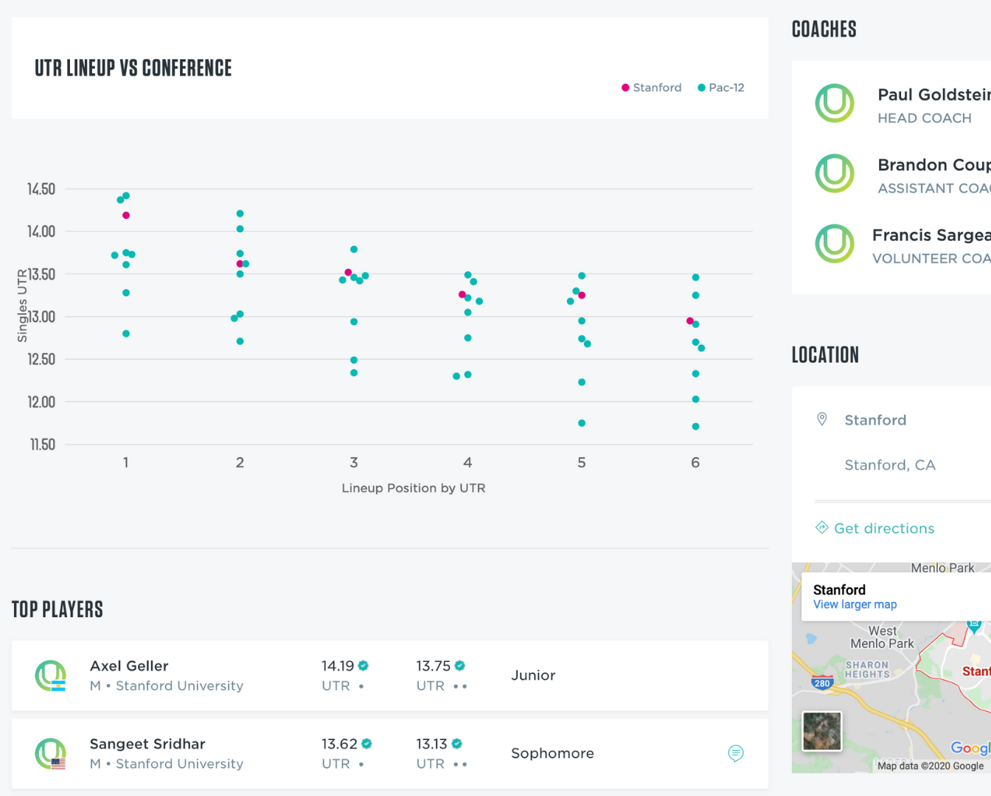This screenshot has width=991, height=796.
Task: Click the Sophomore class label
Action: point(552,753)
